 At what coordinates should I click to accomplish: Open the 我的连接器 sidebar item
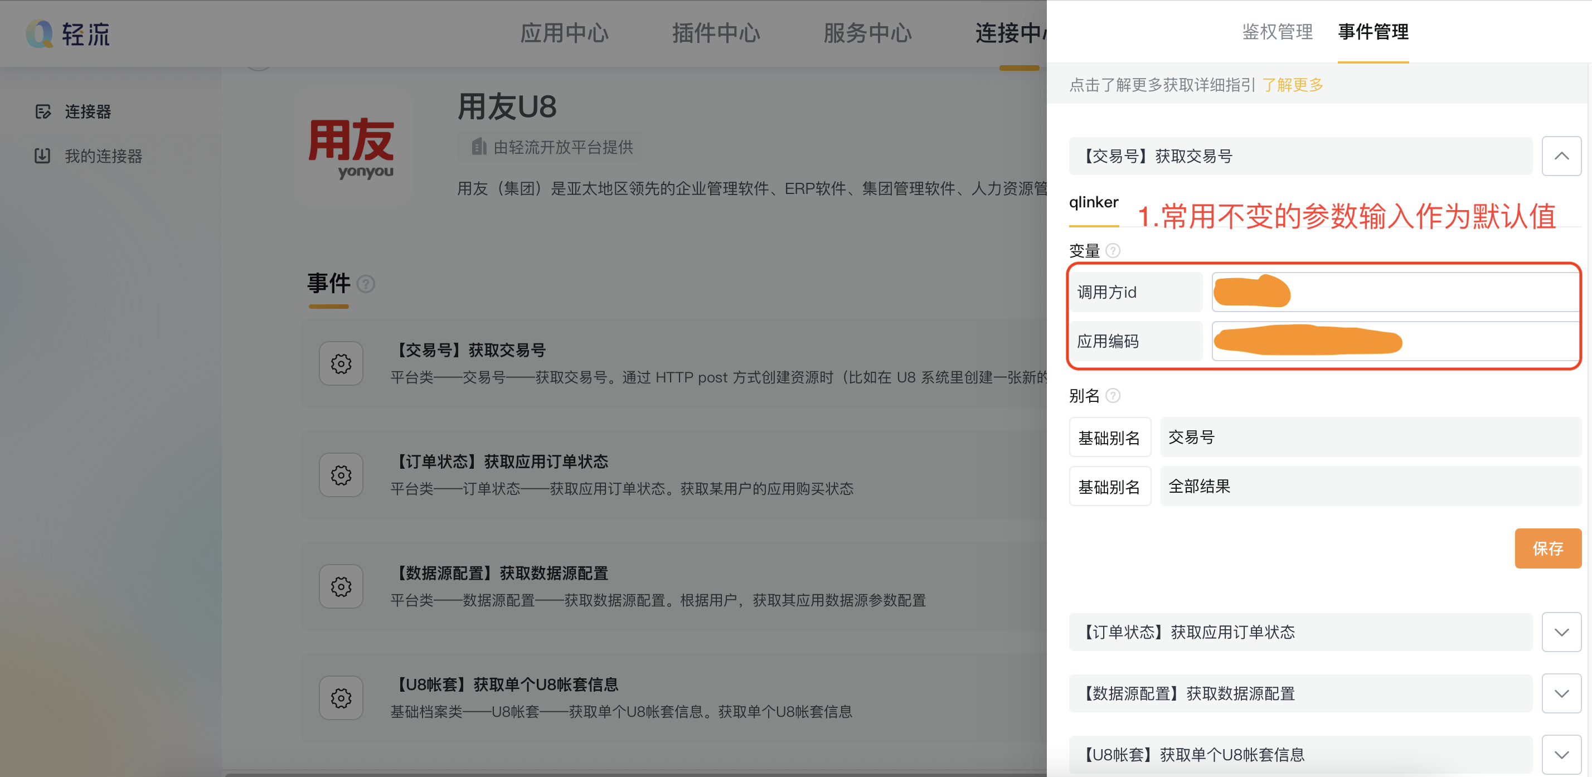pos(89,157)
